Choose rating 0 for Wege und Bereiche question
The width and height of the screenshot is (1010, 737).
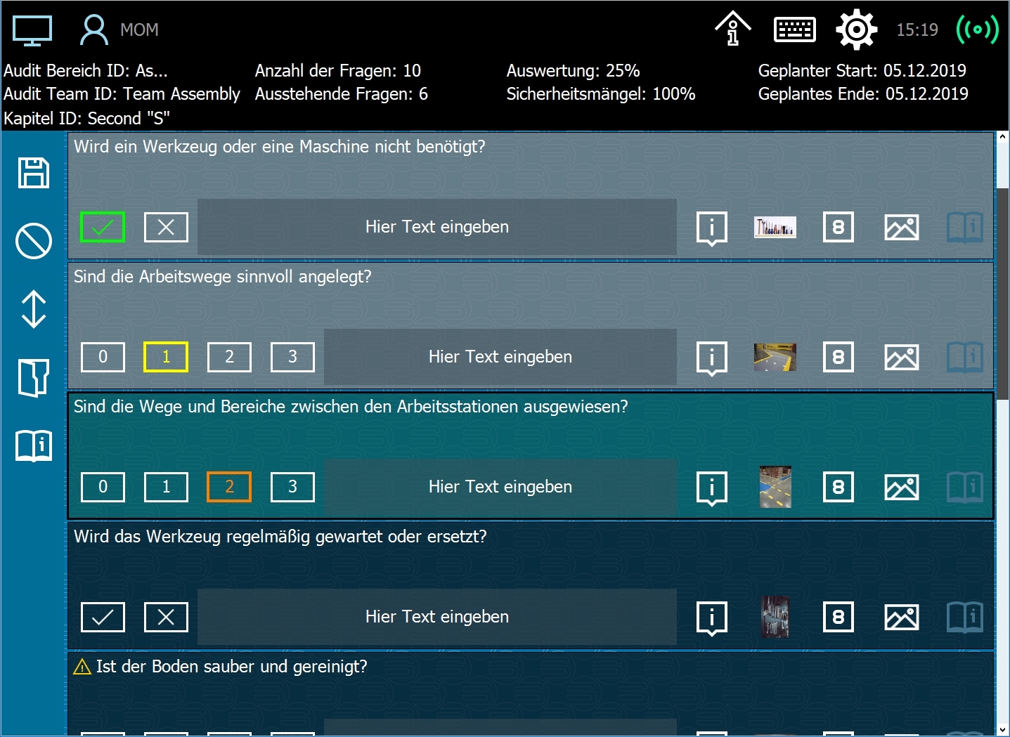(103, 487)
